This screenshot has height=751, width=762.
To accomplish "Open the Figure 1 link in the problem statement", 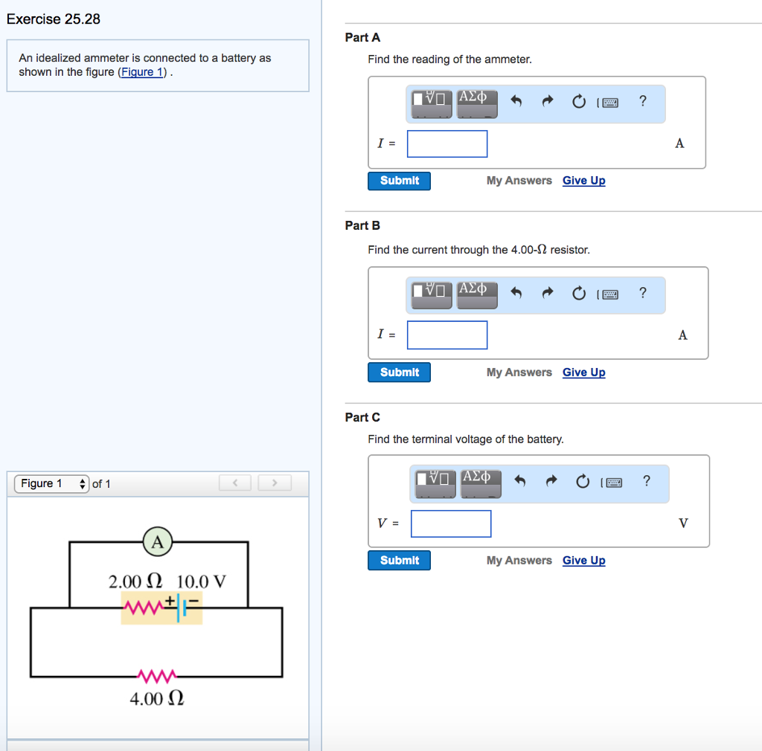I will 141,72.
